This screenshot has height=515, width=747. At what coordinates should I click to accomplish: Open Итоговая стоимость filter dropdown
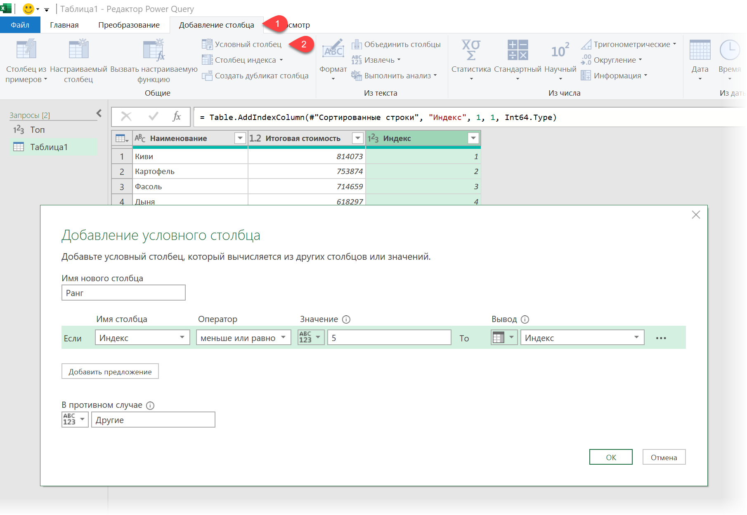(358, 138)
